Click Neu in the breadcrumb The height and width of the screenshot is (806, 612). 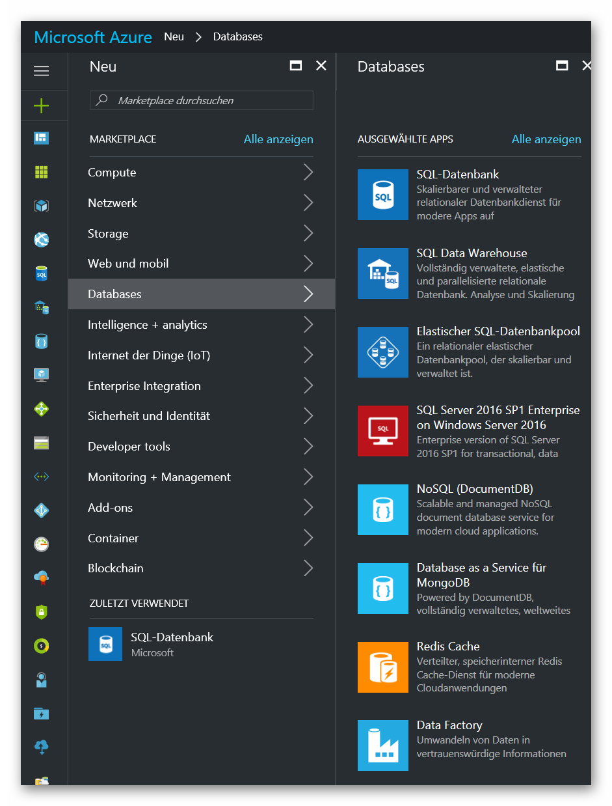tap(174, 37)
